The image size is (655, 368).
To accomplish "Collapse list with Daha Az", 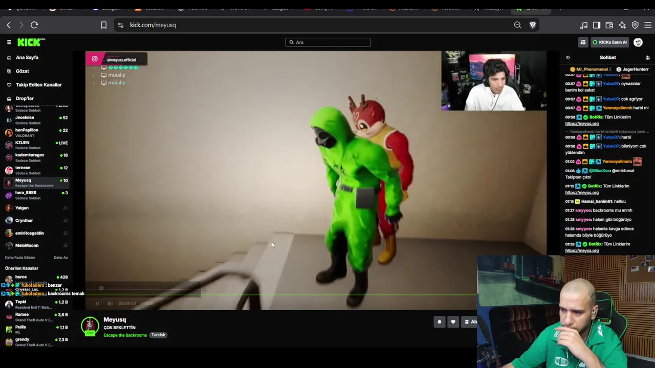I will pyautogui.click(x=61, y=258).
